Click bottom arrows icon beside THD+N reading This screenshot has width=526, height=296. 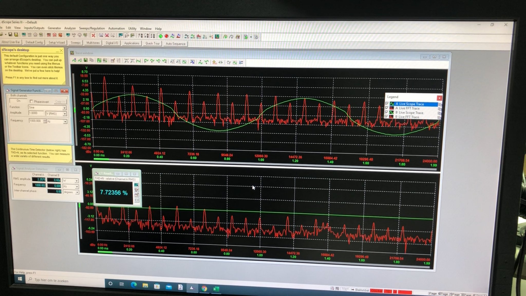137,200
